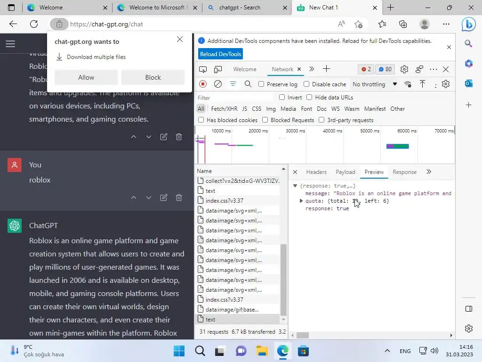Click the Import HAR upload arrow
This screenshot has width=482, height=362.
pyautogui.click(x=422, y=84)
